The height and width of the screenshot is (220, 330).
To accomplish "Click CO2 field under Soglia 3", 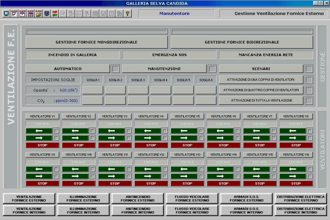I will (x=138, y=101).
